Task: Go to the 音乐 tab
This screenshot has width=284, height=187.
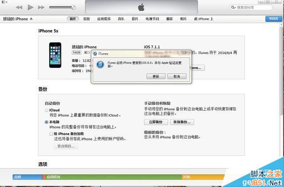Action: coord(121,19)
